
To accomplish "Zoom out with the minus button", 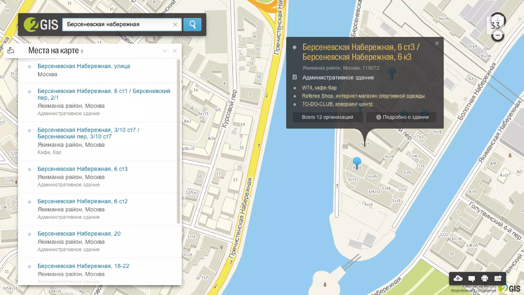I will 498,36.
